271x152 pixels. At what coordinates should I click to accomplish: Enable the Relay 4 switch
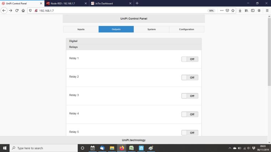190,114
